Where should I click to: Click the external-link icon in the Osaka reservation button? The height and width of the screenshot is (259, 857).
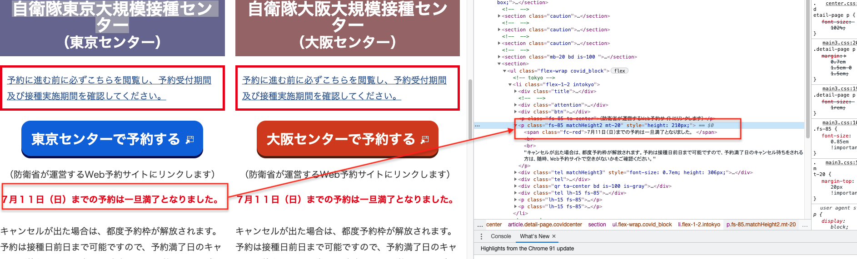pyautogui.click(x=425, y=140)
